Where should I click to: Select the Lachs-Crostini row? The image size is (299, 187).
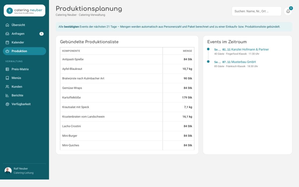(x=127, y=126)
